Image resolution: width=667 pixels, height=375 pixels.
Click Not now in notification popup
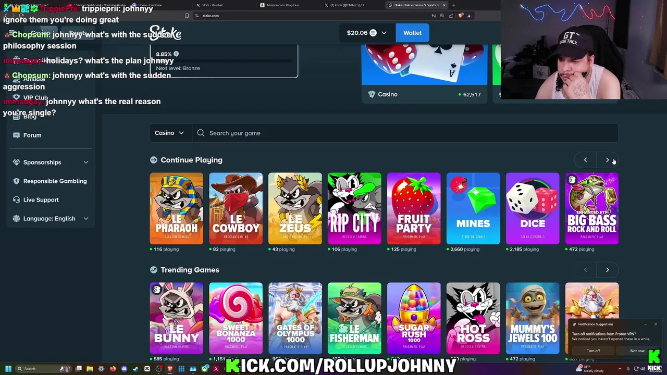(637, 351)
